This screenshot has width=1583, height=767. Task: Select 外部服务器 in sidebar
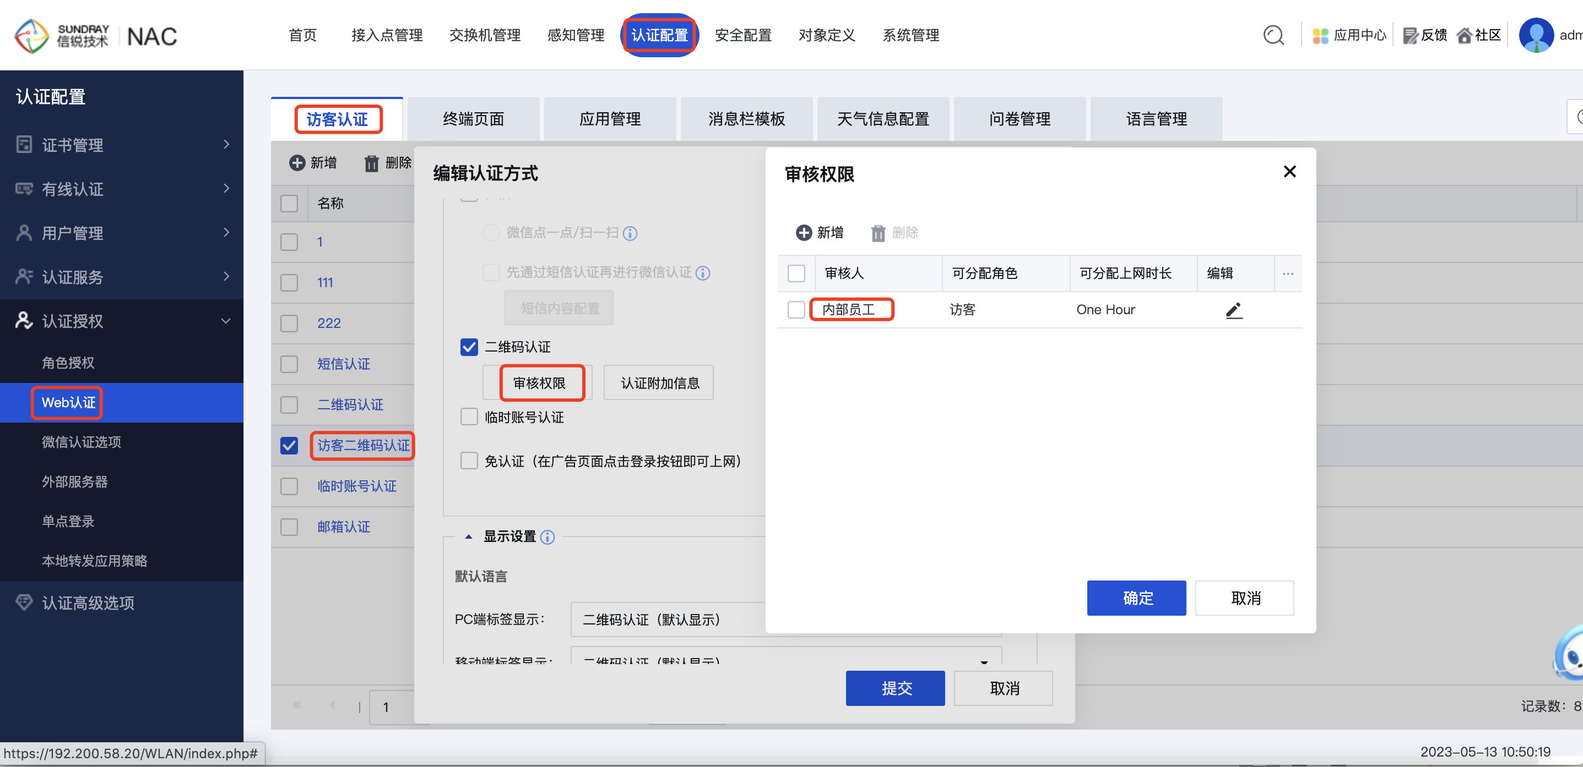(74, 481)
